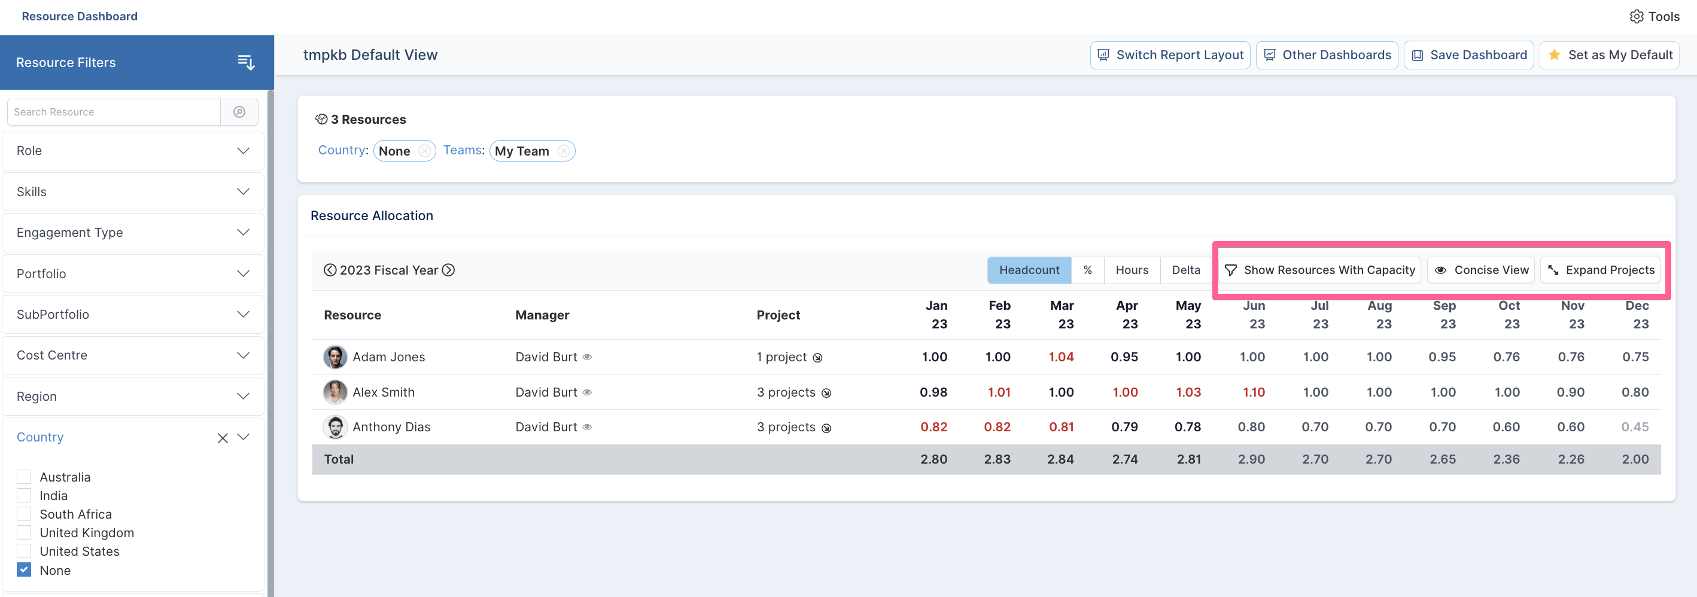Click the Alex Smith resource name
Screen dimensions: 1697x597
coord(384,392)
